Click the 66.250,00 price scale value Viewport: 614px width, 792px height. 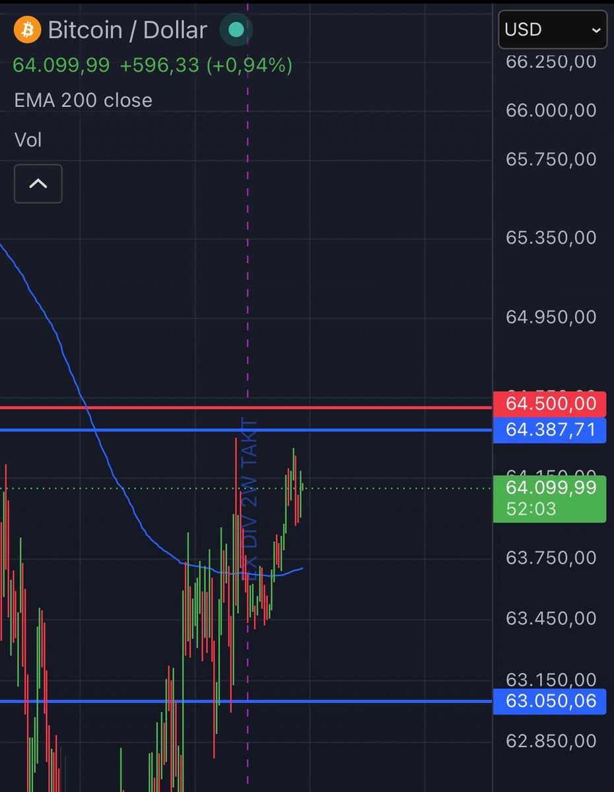point(551,61)
